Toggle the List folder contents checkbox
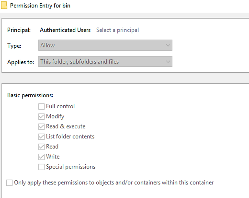 pyautogui.click(x=41, y=136)
